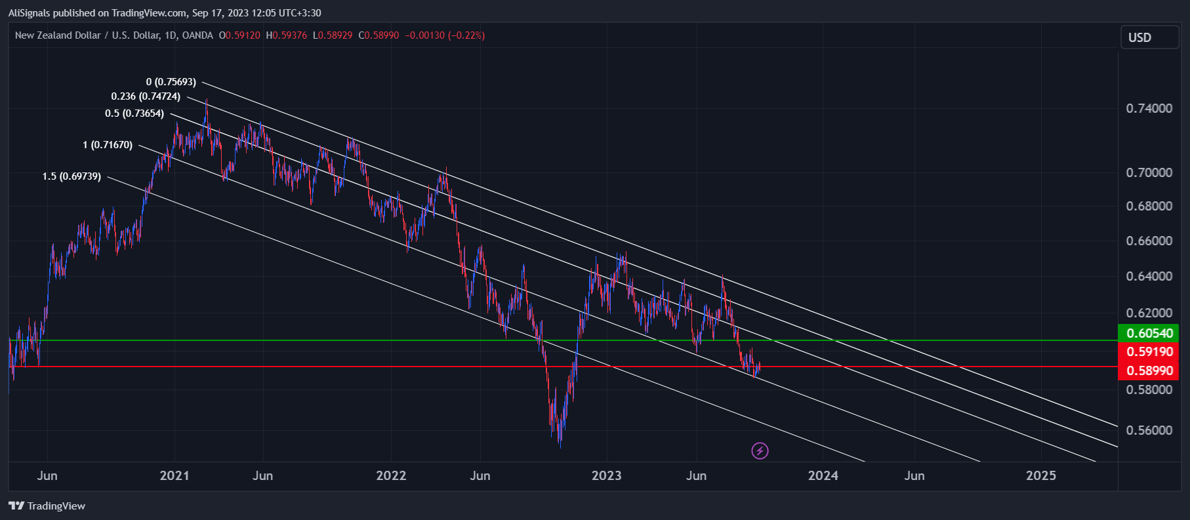Click the purple lightning bolt event icon
1190x520 pixels.
760,450
